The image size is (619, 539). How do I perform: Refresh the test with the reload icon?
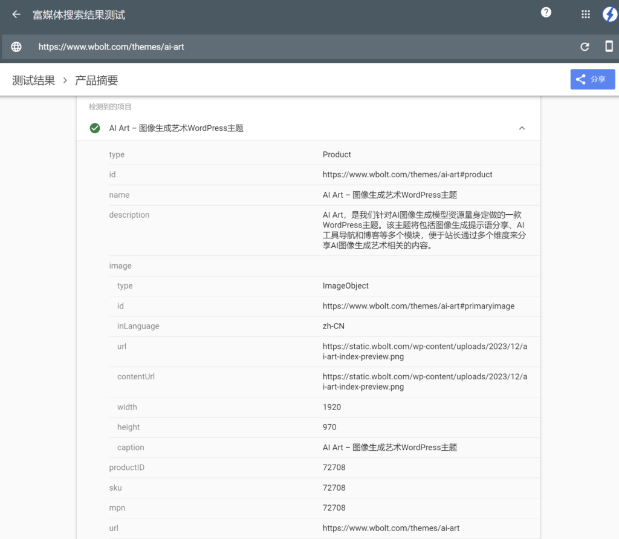point(585,47)
